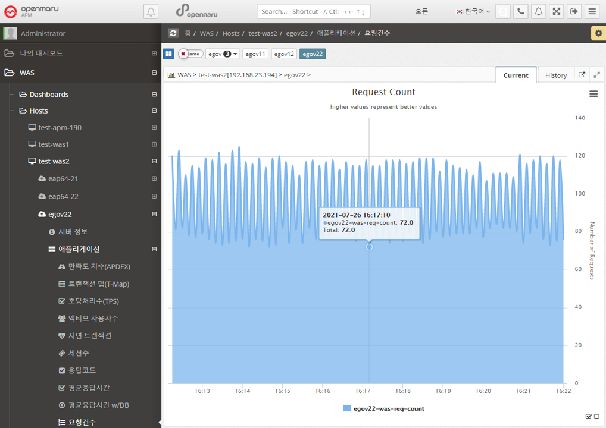Open the chart hamburger context menu

point(593,94)
